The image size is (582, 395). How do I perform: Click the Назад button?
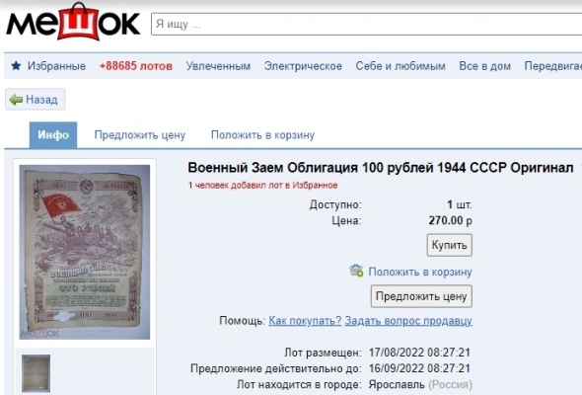(36, 99)
